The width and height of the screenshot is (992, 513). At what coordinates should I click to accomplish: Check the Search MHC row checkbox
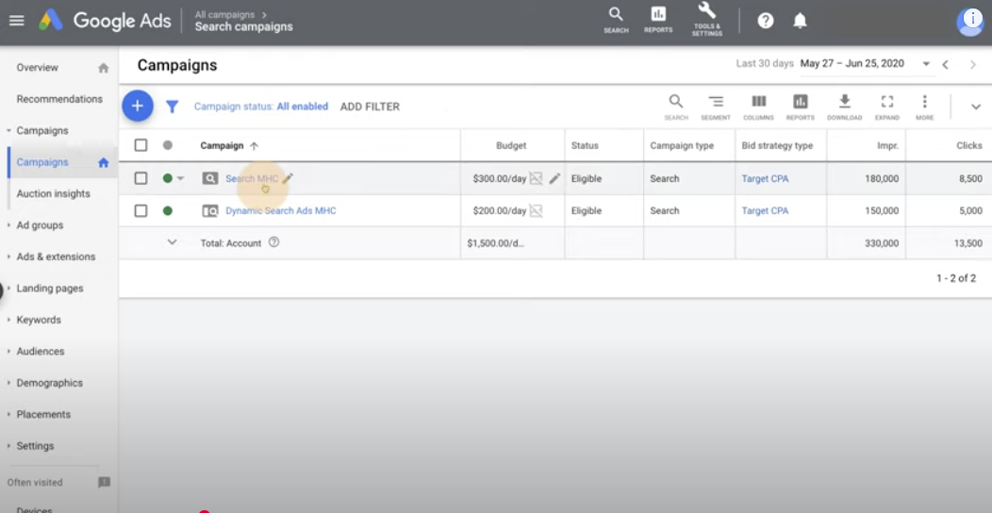(141, 178)
